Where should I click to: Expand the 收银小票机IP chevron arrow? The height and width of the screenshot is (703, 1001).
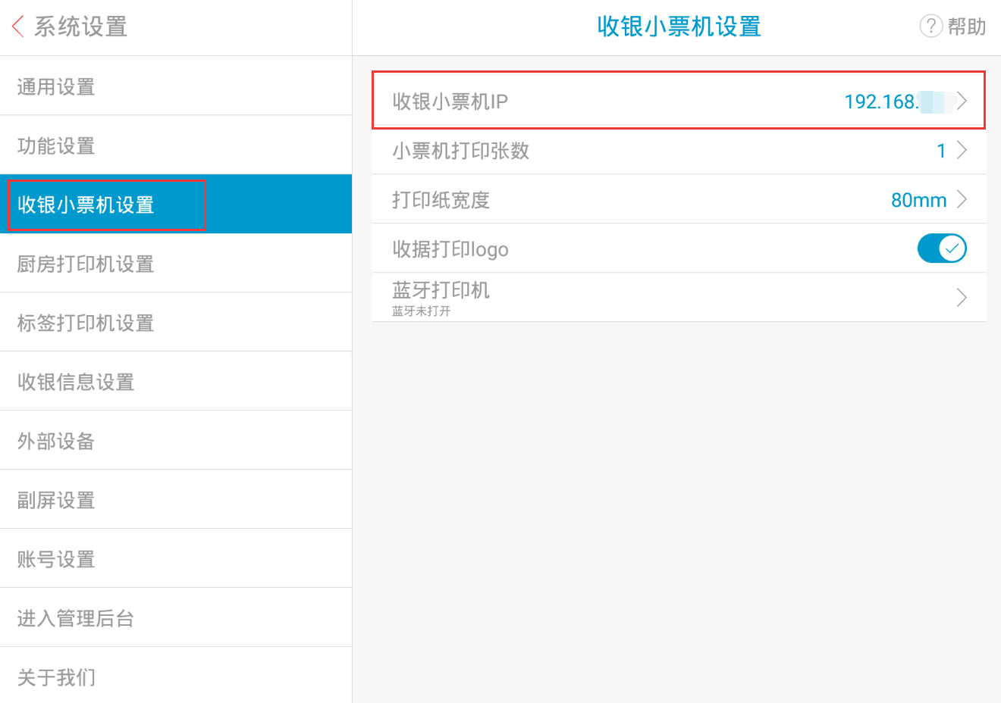[x=962, y=101]
